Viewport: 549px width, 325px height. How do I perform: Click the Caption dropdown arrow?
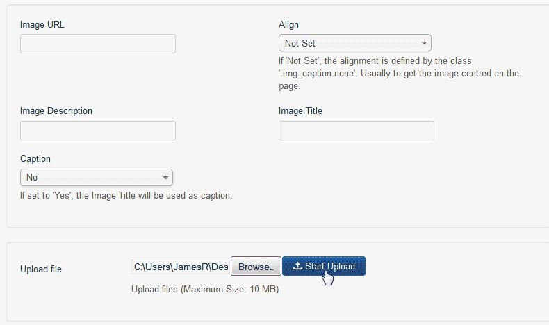point(165,178)
